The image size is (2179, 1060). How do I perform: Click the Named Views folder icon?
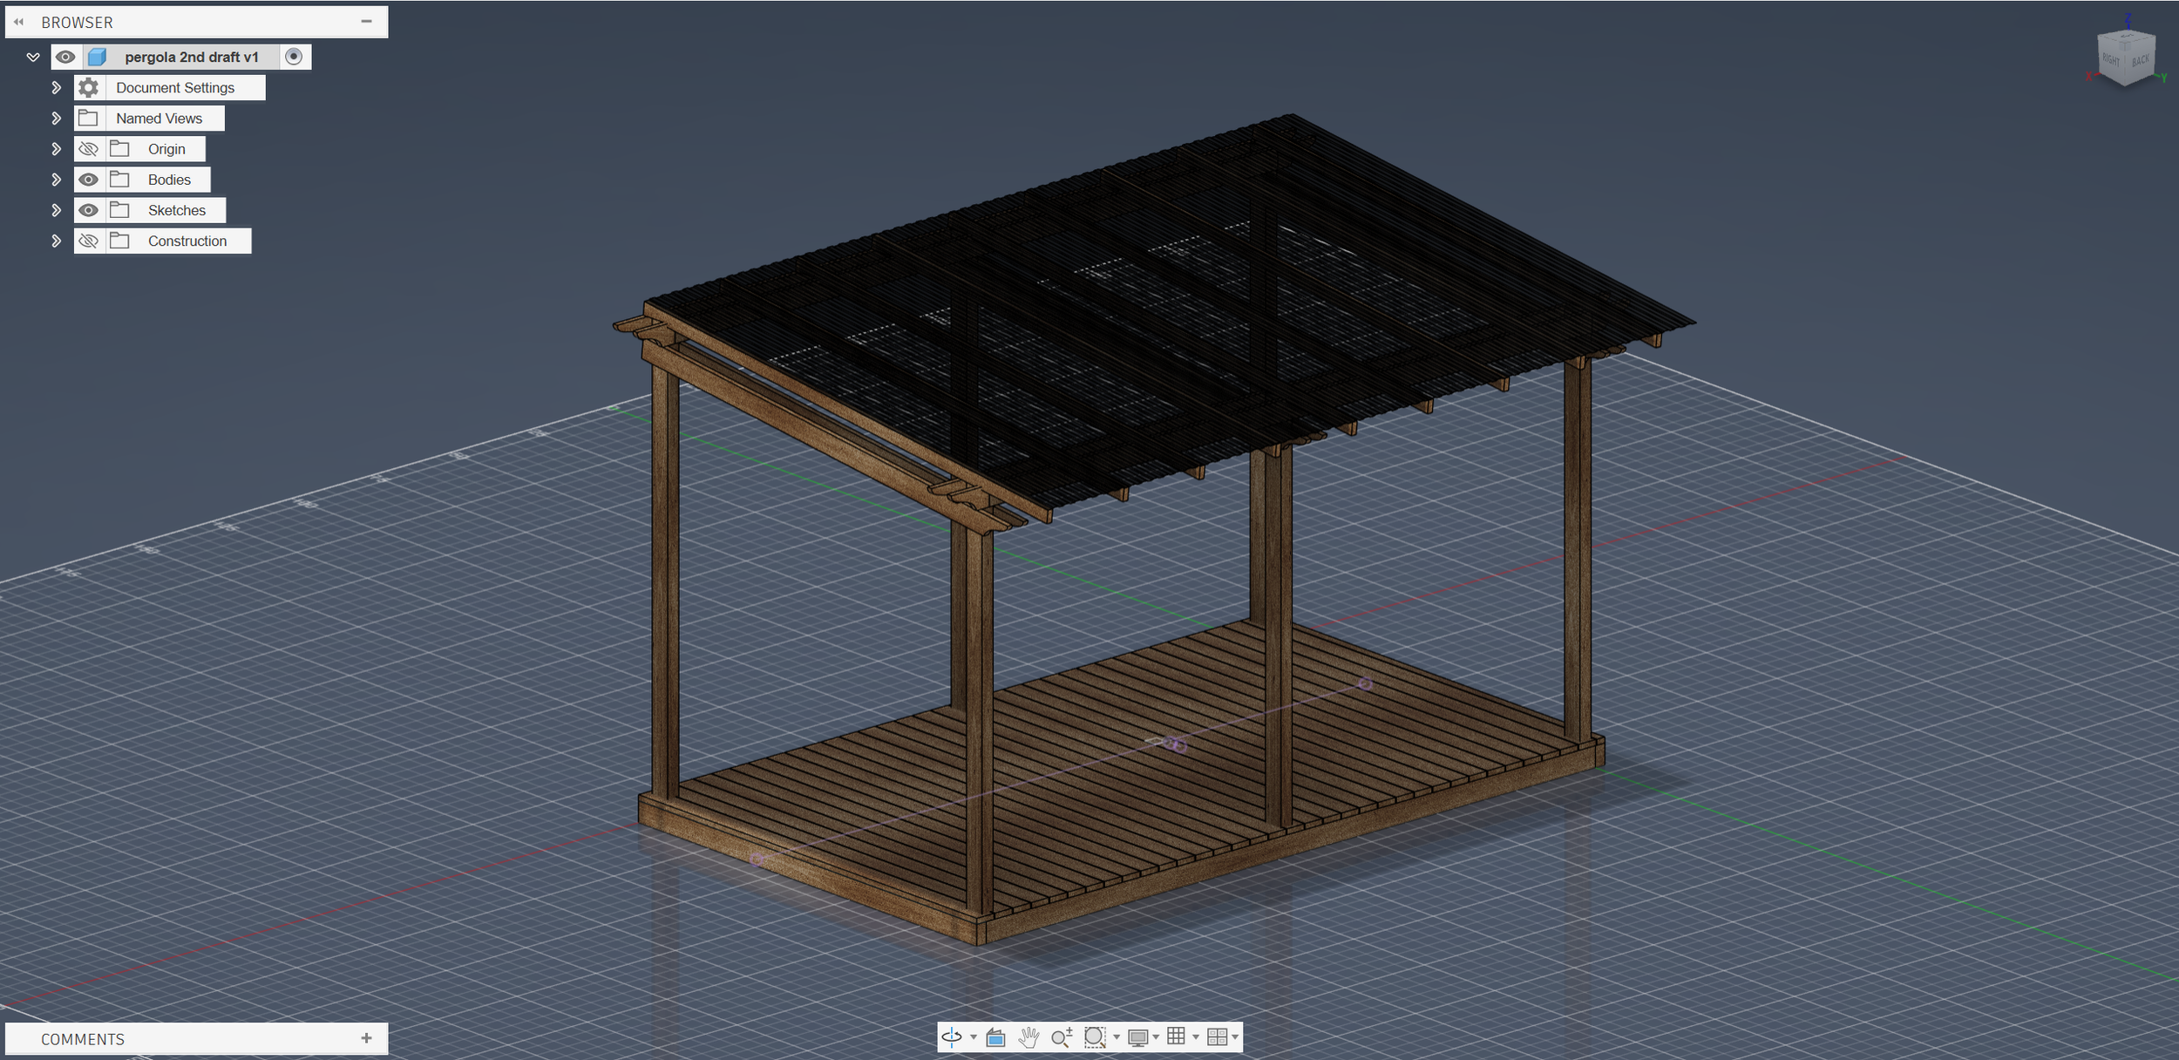tap(88, 118)
